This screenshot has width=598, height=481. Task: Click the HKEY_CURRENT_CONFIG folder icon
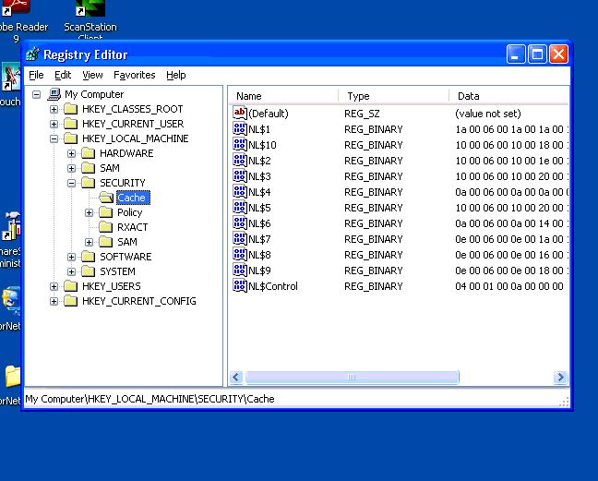[70, 301]
